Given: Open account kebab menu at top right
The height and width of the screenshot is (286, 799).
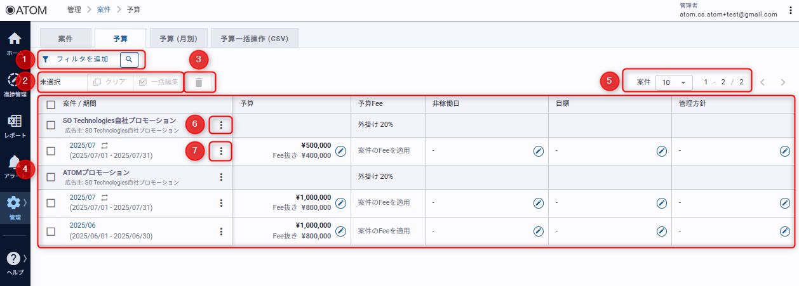Looking at the screenshot, I should pos(788,10).
